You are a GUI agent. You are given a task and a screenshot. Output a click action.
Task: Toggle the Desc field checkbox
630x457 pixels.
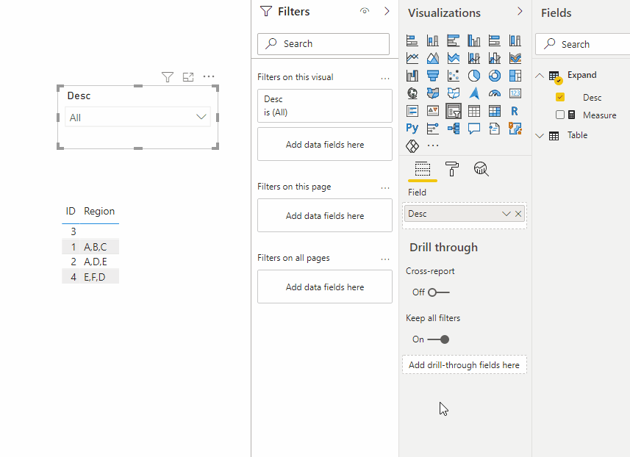point(559,97)
